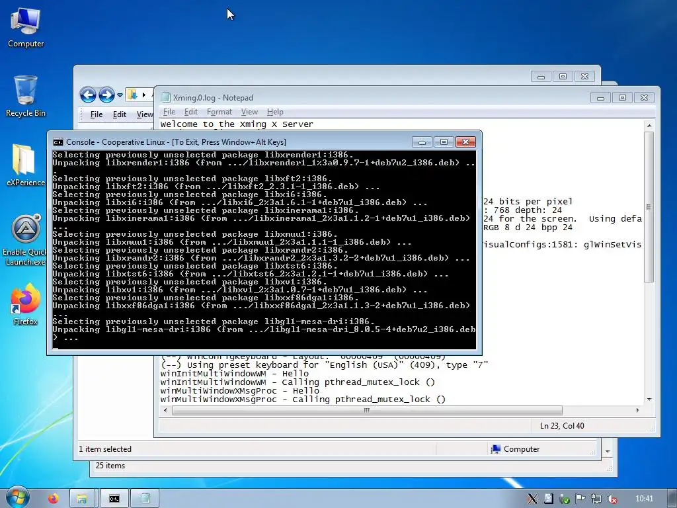Click the Explorer Forward arrow button
This screenshot has width=677, height=508.
pos(106,95)
